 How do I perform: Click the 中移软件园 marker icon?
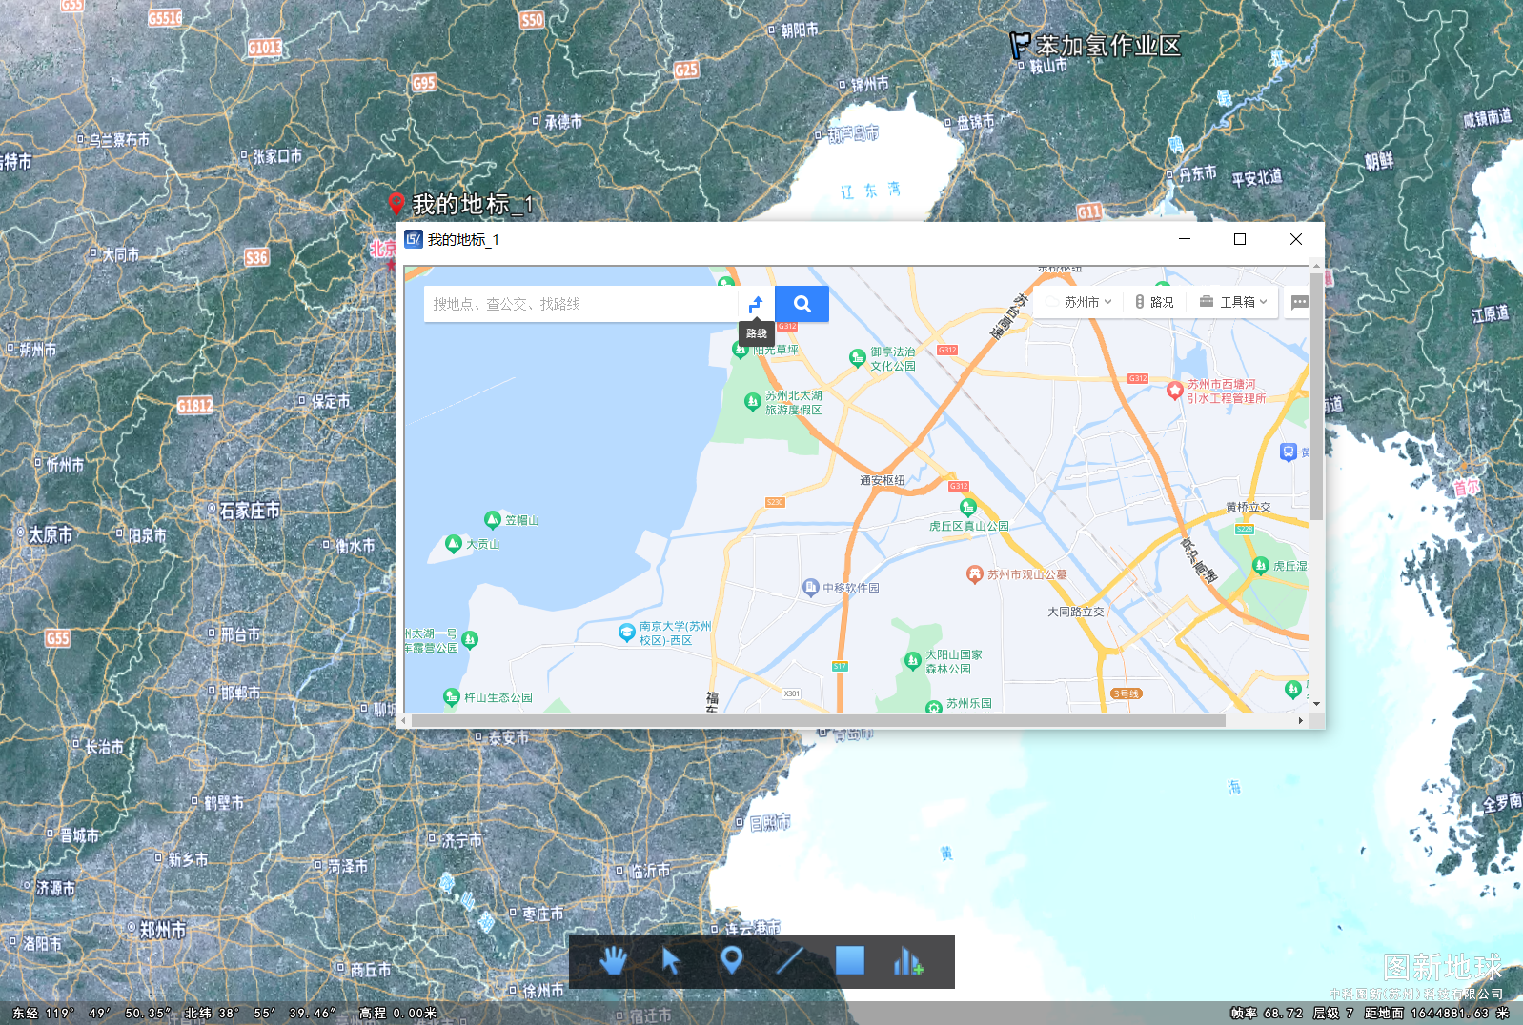click(x=810, y=587)
